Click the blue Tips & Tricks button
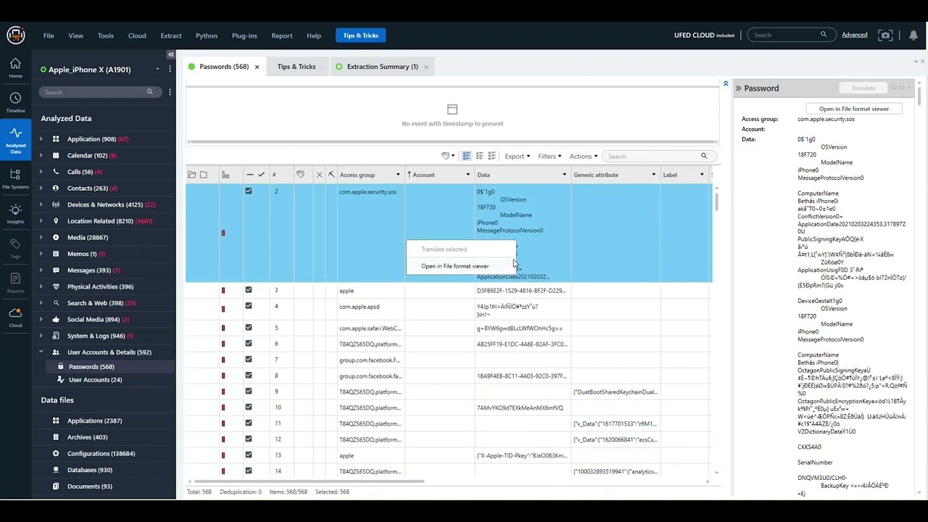 [360, 36]
